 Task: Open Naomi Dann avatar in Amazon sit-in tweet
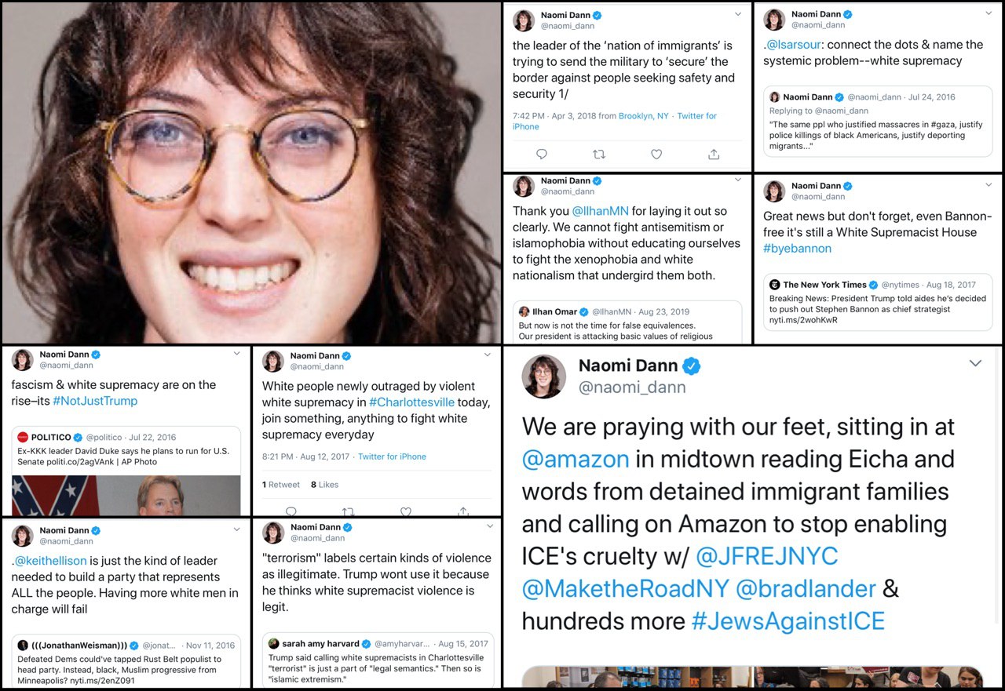[x=543, y=376]
